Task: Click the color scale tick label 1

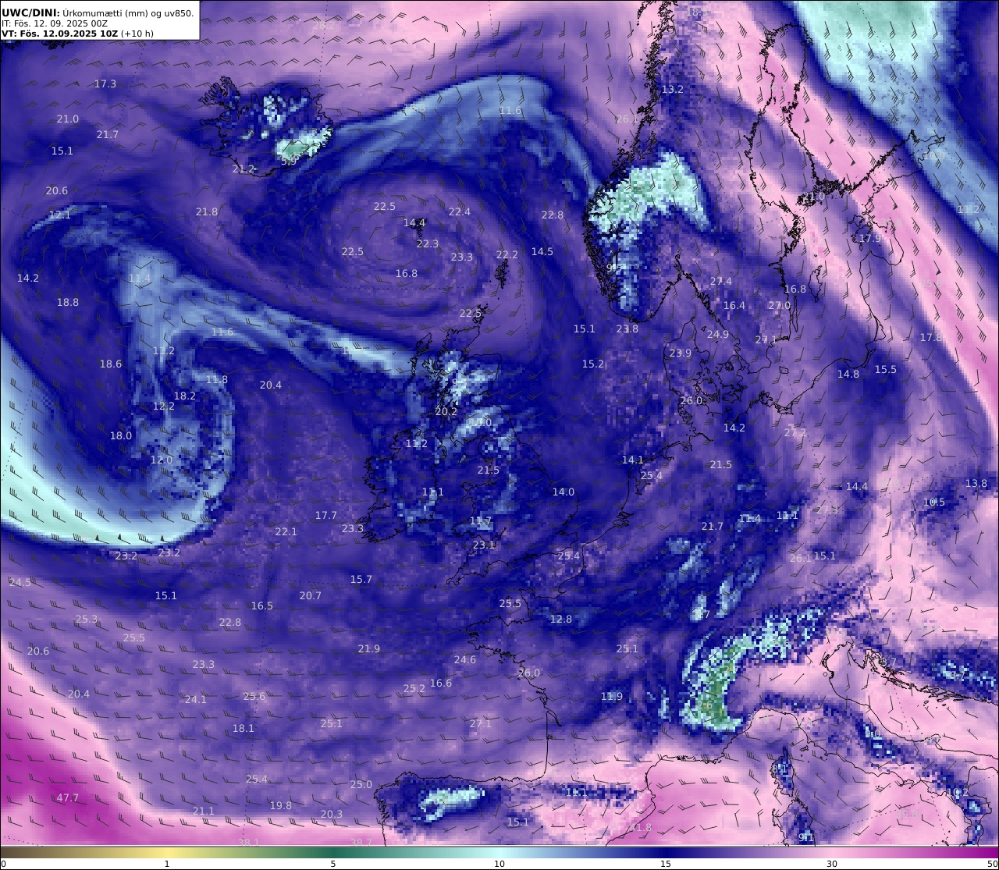Action: [x=167, y=864]
